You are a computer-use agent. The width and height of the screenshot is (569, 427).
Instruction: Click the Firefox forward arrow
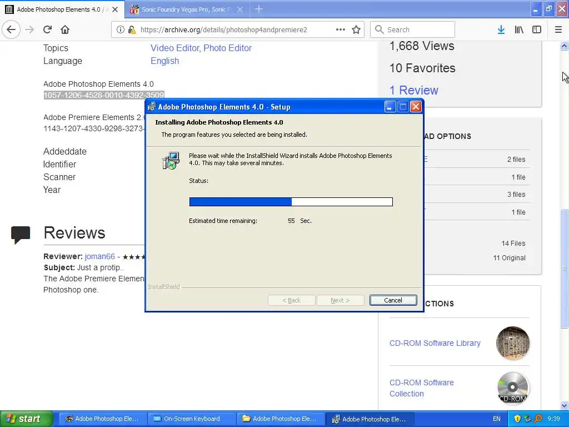coord(29,29)
